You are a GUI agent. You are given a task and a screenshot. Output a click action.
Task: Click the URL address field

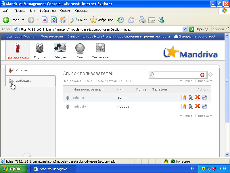[x=100, y=29]
